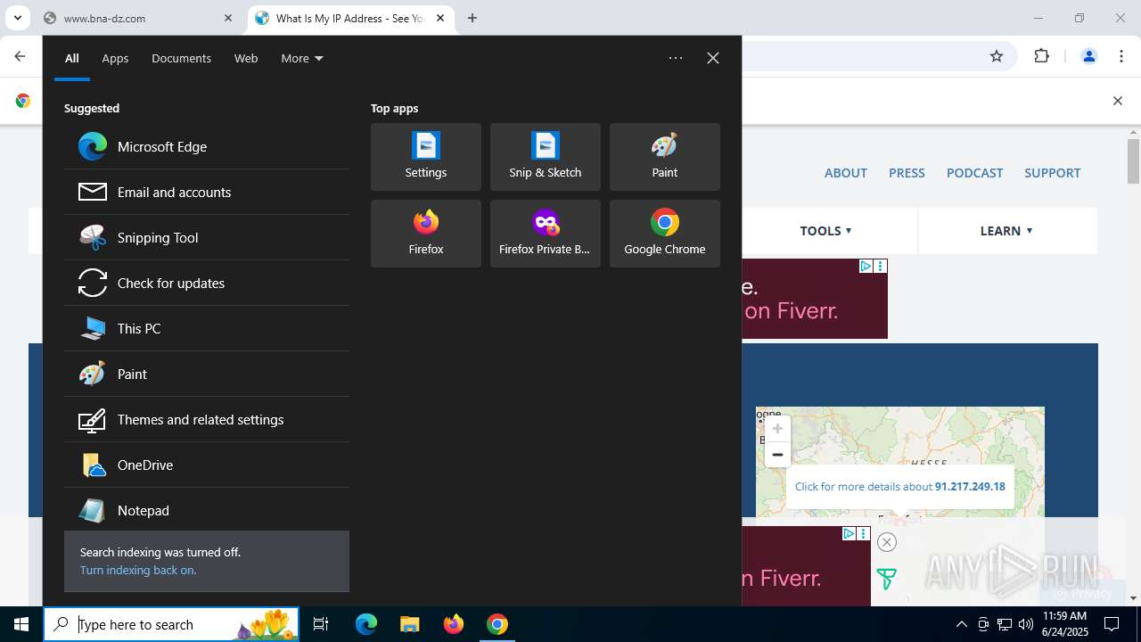
Task: Open Chrome three-dot menu
Action: tap(1121, 56)
